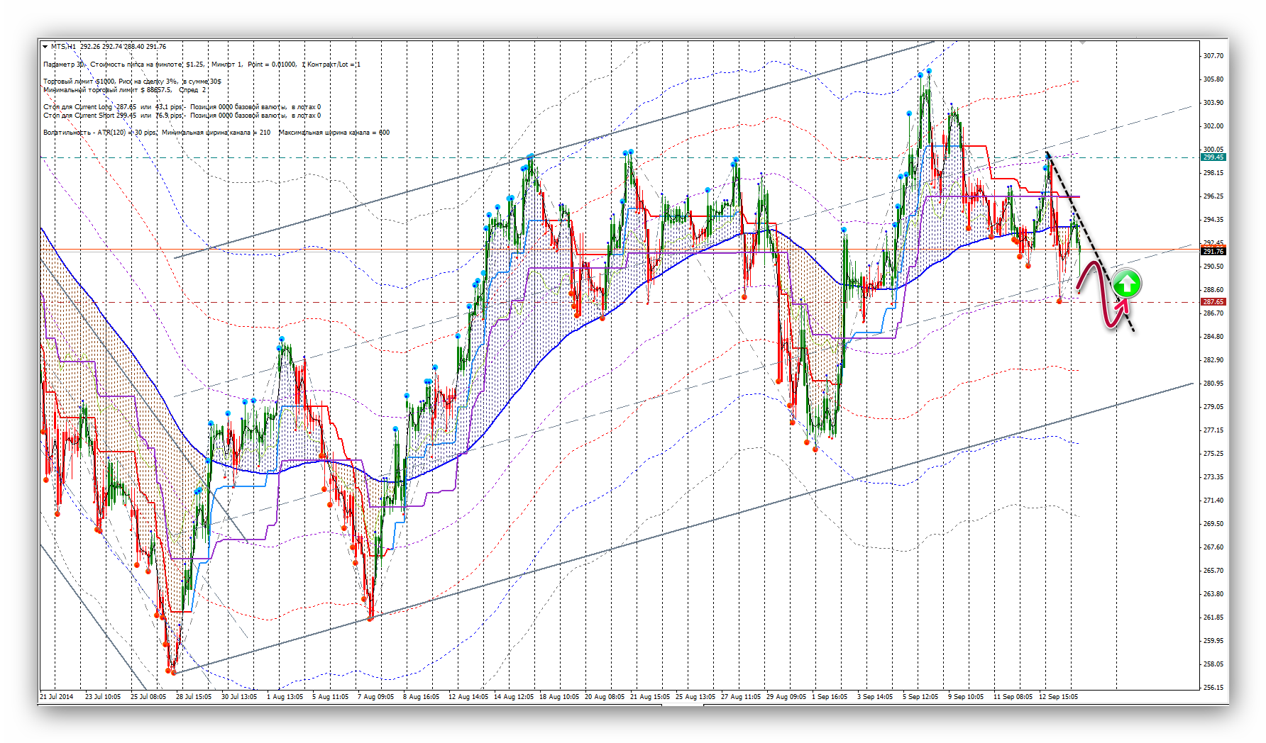
Task: Click the 21 Jul 2014 date label
Action: 57,697
